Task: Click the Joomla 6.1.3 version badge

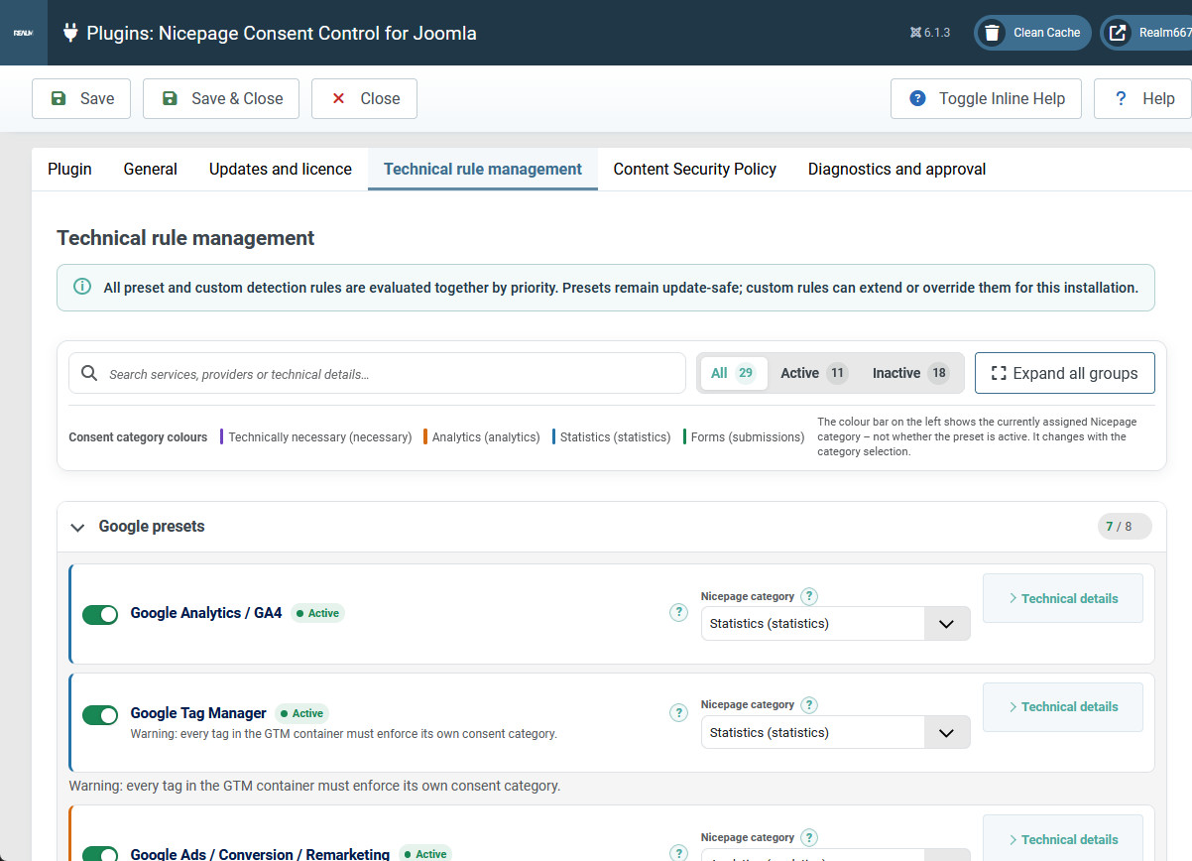Action: 930,33
